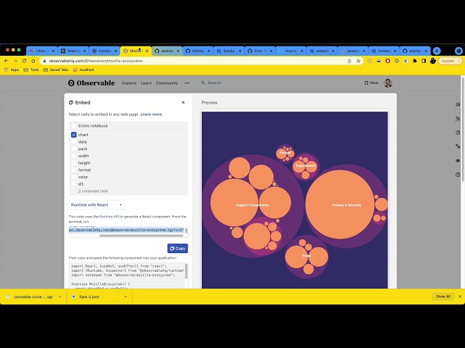Go to the browser home page
Viewport: 465px width, 348px height.
[33, 61]
